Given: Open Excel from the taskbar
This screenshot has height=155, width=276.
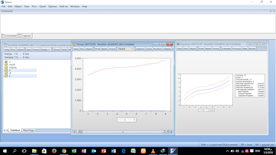Looking at the screenshot, I should 74,151.
